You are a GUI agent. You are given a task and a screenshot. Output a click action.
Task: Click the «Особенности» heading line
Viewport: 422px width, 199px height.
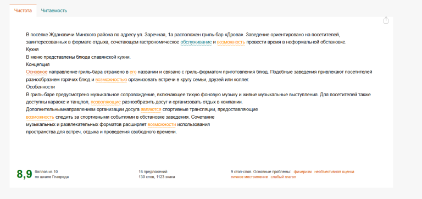pos(40,87)
